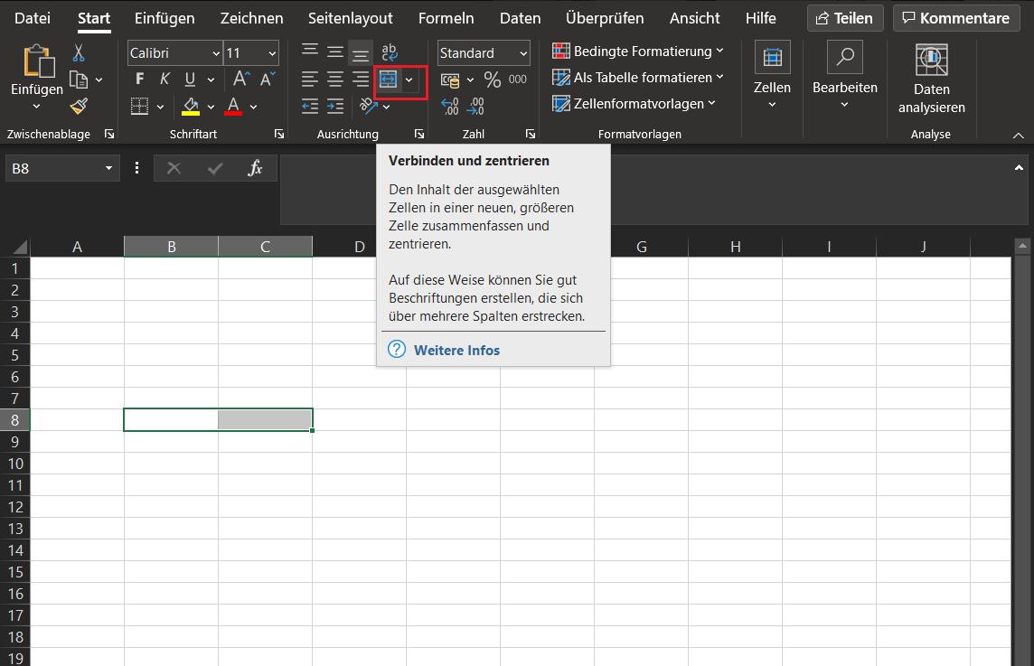Click the wrap text icon
The height and width of the screenshot is (666, 1034).
pos(389,52)
